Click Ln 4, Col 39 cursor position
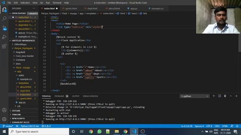The height and width of the screenshot is (135, 241). (187, 126)
